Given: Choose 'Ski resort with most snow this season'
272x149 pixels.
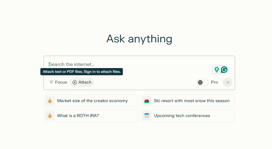Looking at the screenshot, I should point(192,101).
